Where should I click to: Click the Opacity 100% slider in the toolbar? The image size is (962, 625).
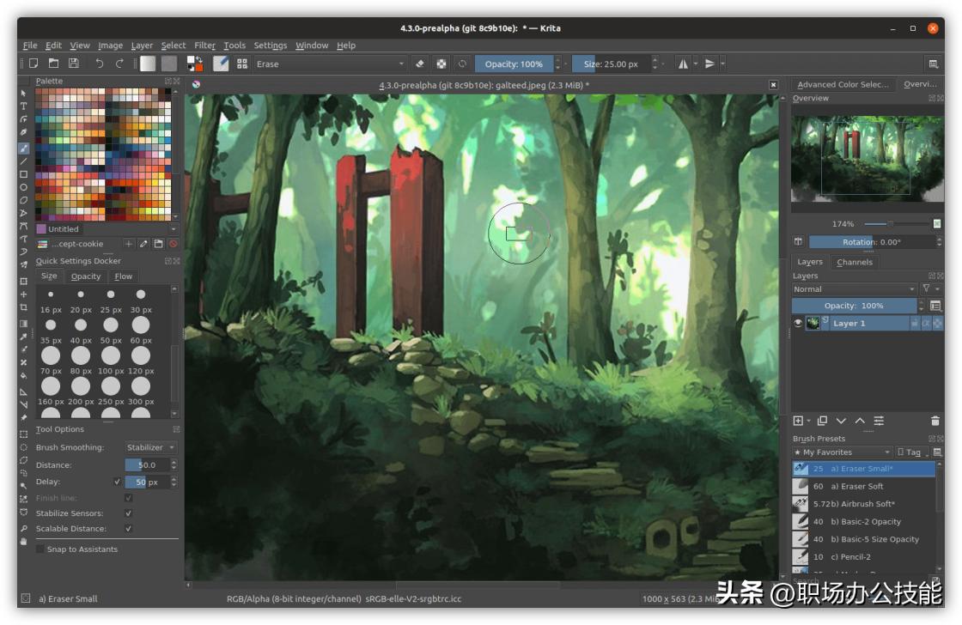[513, 64]
